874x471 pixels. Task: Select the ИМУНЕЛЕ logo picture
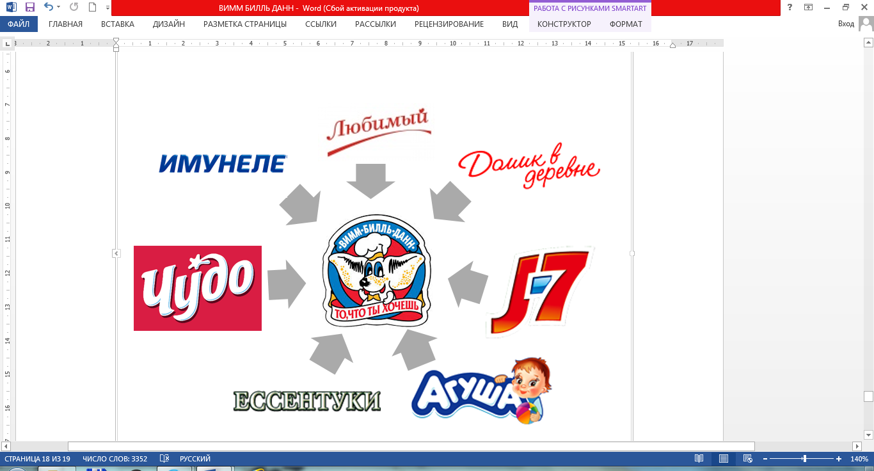click(223, 164)
